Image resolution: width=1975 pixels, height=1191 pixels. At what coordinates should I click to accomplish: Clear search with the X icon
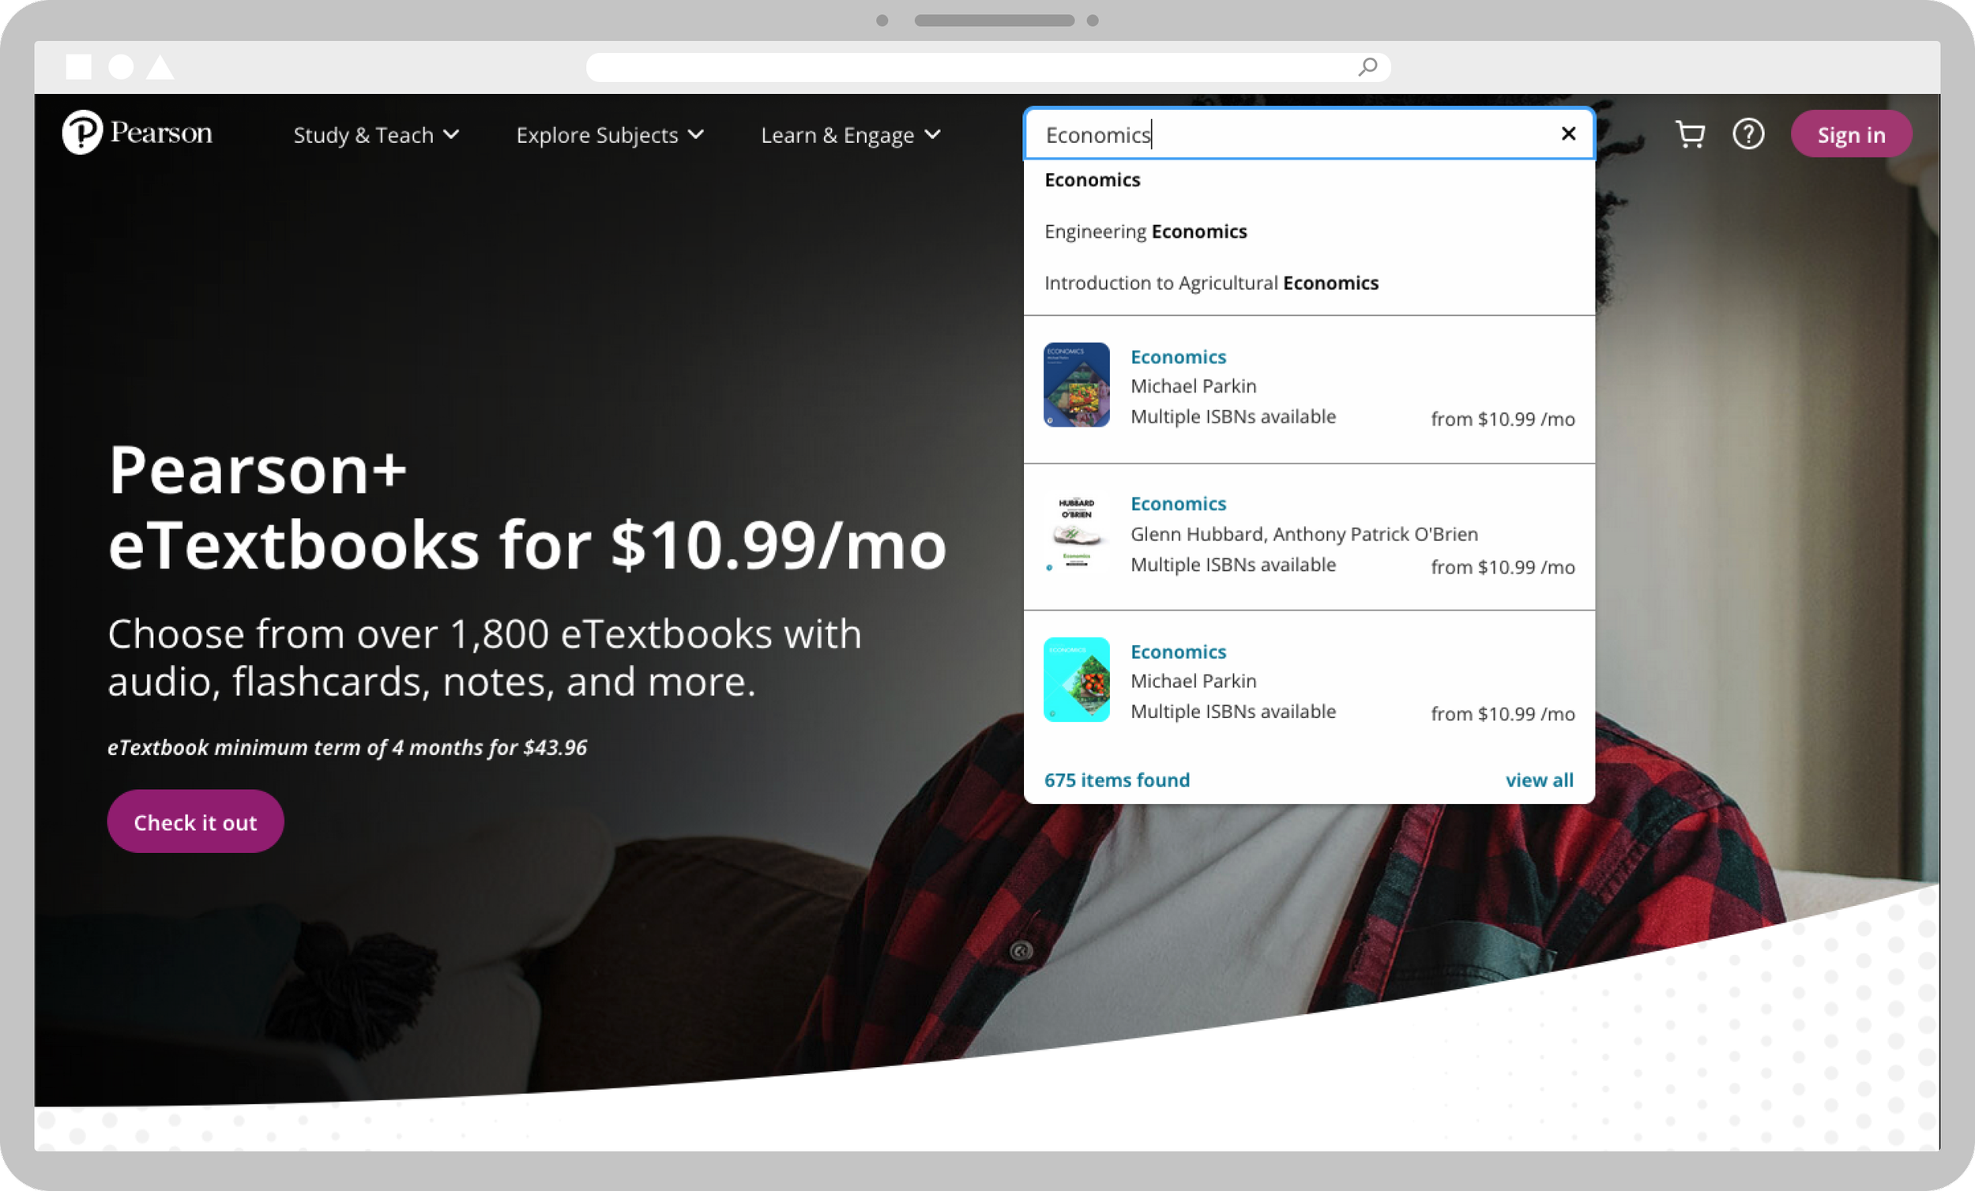click(1568, 133)
